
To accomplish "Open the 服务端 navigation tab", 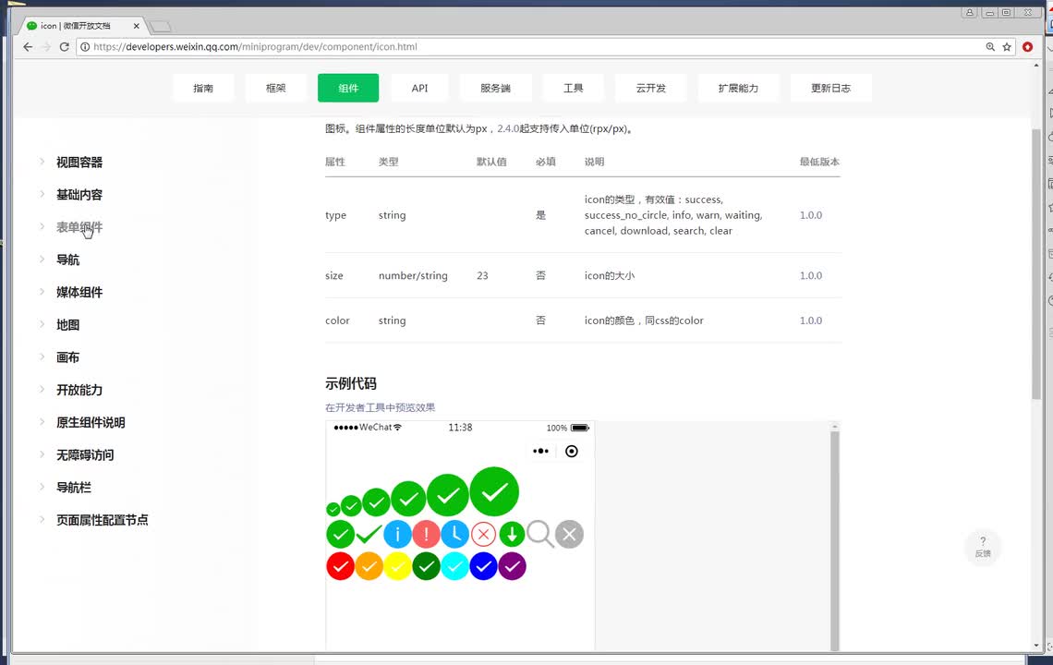I will click(x=496, y=88).
